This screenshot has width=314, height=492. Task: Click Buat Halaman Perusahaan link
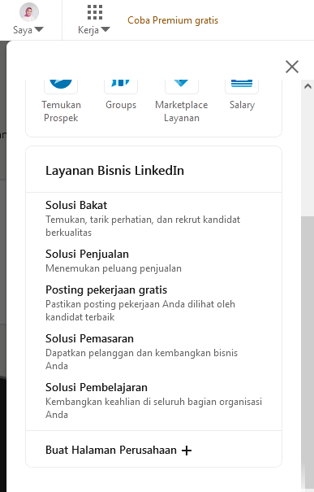[x=111, y=450]
